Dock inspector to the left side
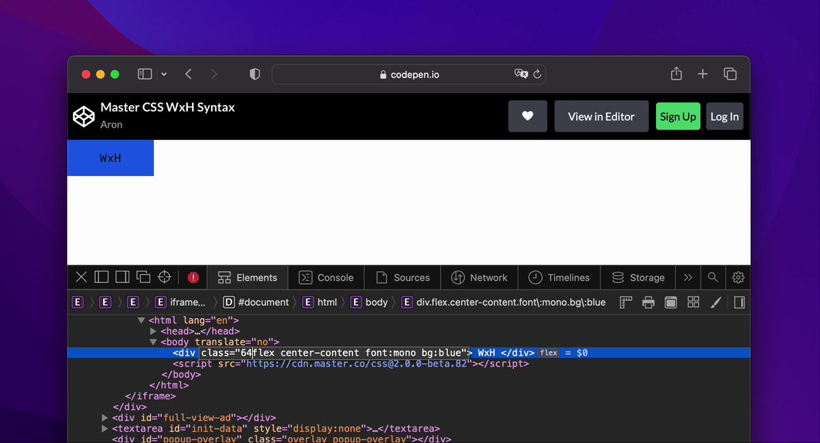The image size is (820, 443). 102,277
